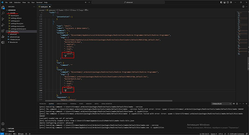Open the Manage gear icon
This screenshot has height=135, width=249.
point(3,130)
